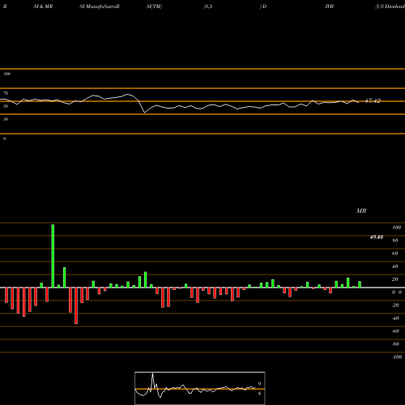Screen dimensions: 405x405
Task: Click the RSI current value 47.42 label
Action: (x=373, y=100)
